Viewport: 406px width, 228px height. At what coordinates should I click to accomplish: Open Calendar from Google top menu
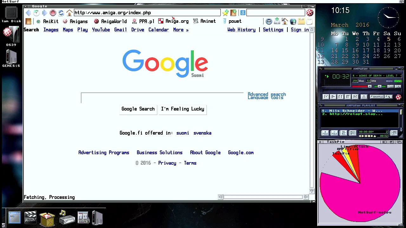(x=159, y=30)
